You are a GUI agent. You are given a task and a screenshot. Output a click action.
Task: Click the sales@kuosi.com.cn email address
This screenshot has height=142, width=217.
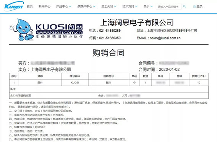(x=165, y=38)
